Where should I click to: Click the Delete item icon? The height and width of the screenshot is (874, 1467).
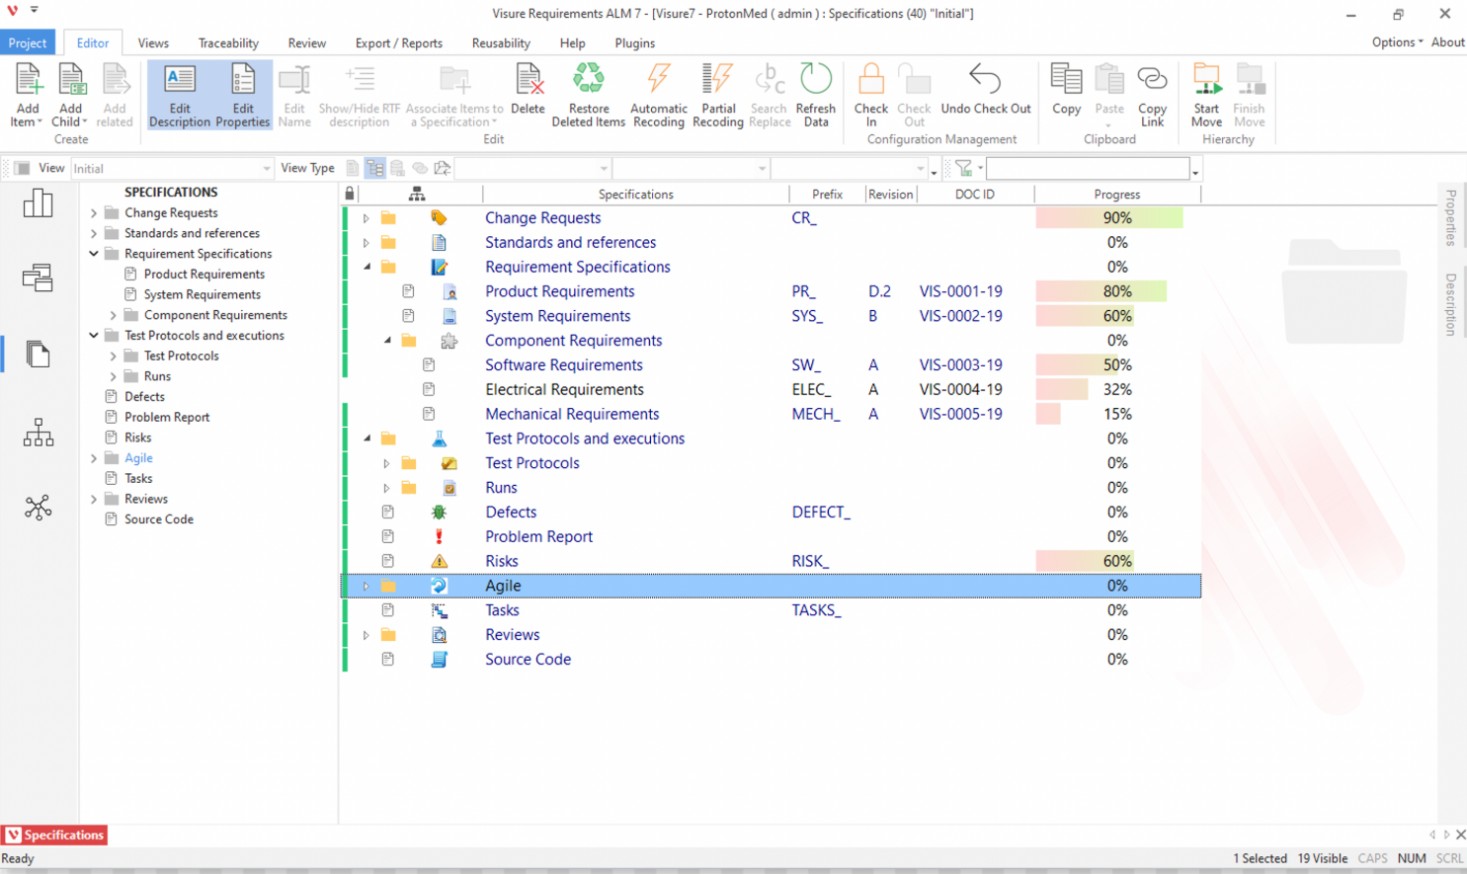pos(529,80)
